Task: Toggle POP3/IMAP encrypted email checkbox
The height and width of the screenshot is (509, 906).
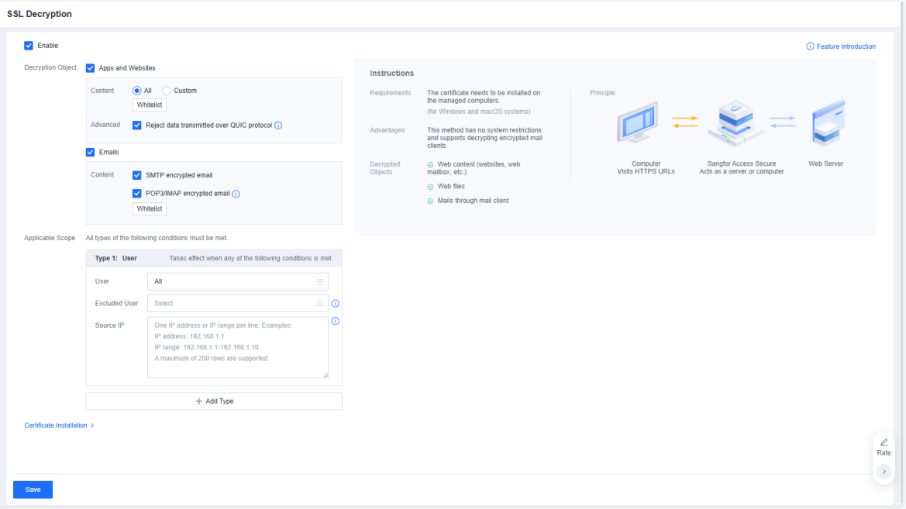Action: 137,194
